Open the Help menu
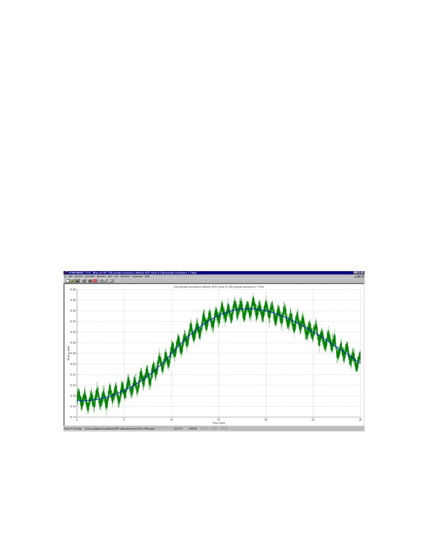The image size is (428, 555). pos(147,277)
